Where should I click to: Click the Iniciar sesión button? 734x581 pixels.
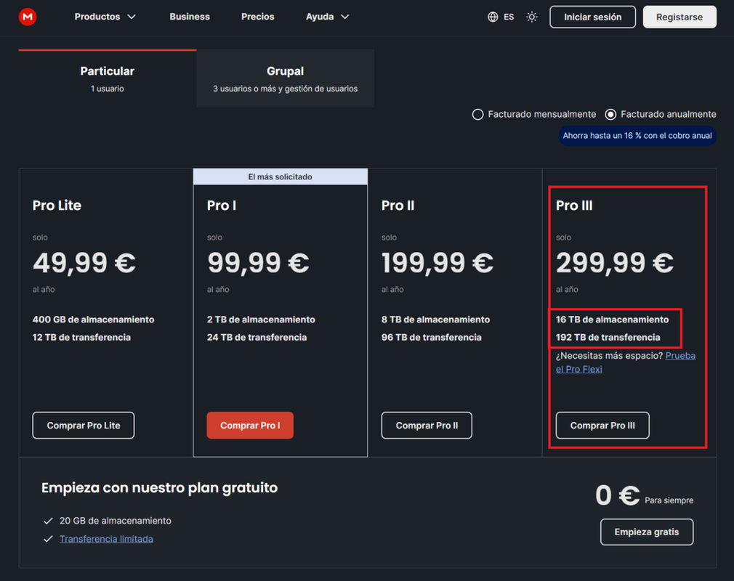click(x=592, y=17)
